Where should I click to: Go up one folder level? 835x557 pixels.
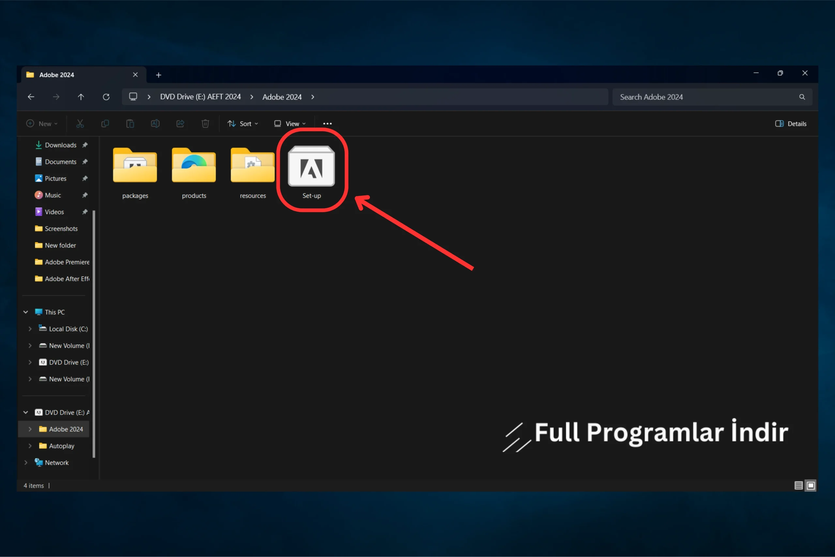[x=81, y=97]
